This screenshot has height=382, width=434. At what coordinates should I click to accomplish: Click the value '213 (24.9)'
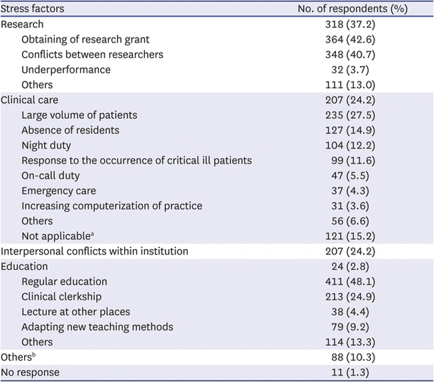pyautogui.click(x=350, y=297)
